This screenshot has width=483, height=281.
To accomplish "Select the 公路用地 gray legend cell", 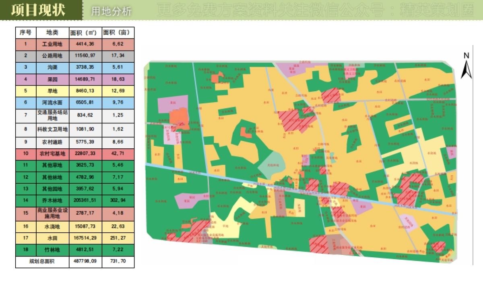I will click(x=52, y=56).
